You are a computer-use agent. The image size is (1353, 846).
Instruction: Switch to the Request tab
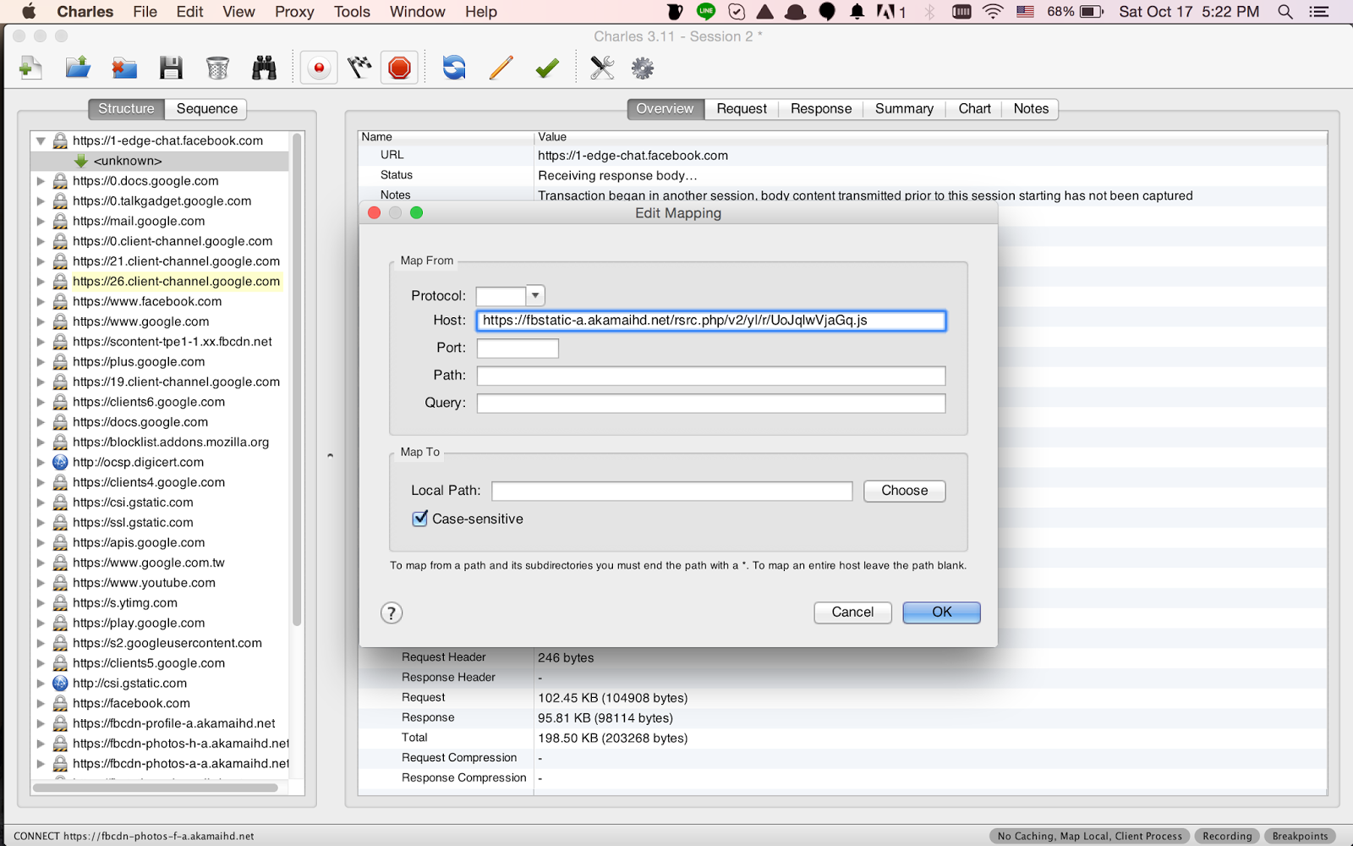click(742, 108)
